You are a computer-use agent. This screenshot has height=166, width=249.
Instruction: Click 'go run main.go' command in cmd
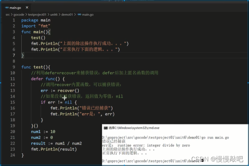coord(215,137)
